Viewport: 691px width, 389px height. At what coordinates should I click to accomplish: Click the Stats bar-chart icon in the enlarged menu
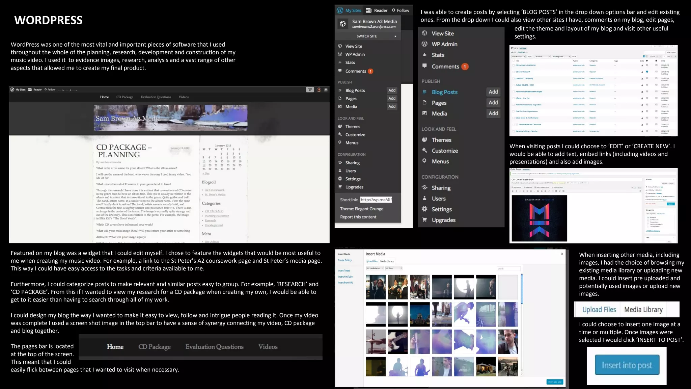point(424,55)
